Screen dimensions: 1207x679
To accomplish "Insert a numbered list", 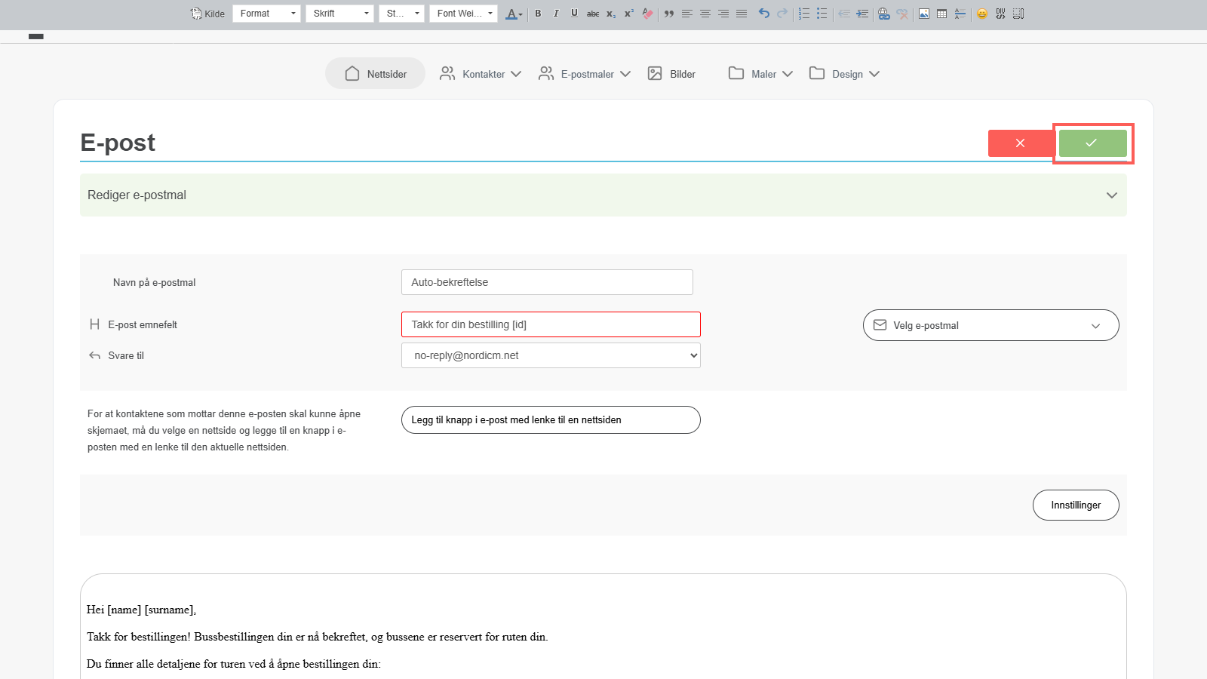I will 804,14.
